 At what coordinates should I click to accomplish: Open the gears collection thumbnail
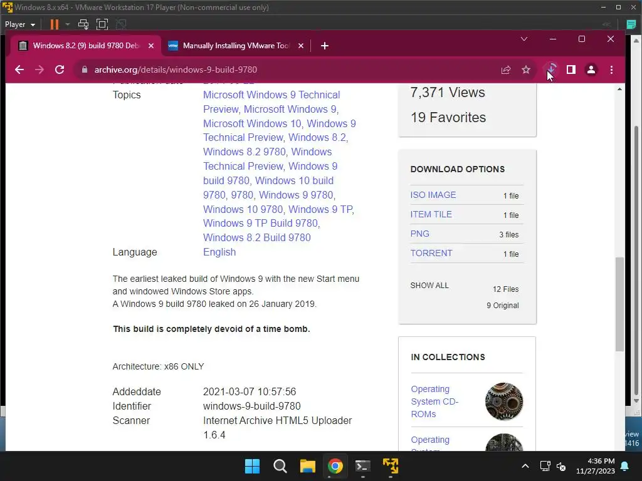pos(504,401)
